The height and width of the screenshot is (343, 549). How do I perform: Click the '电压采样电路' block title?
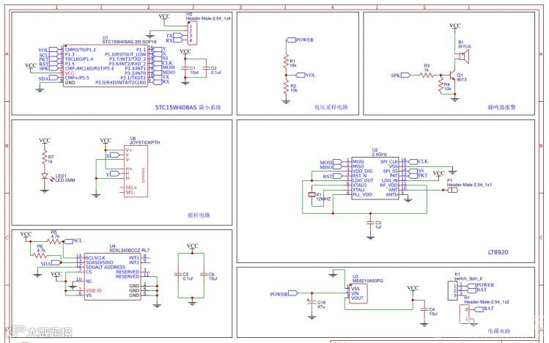tap(331, 107)
